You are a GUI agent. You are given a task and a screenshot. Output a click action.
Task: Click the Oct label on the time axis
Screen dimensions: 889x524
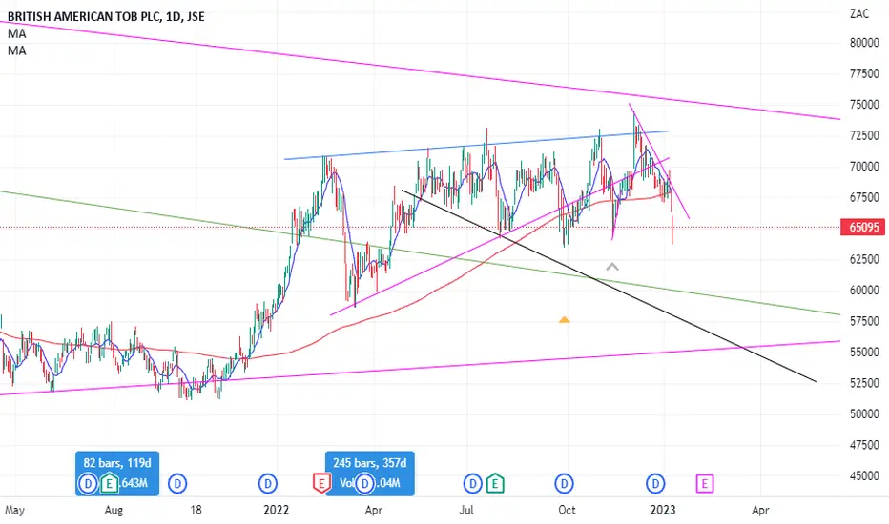tap(567, 510)
